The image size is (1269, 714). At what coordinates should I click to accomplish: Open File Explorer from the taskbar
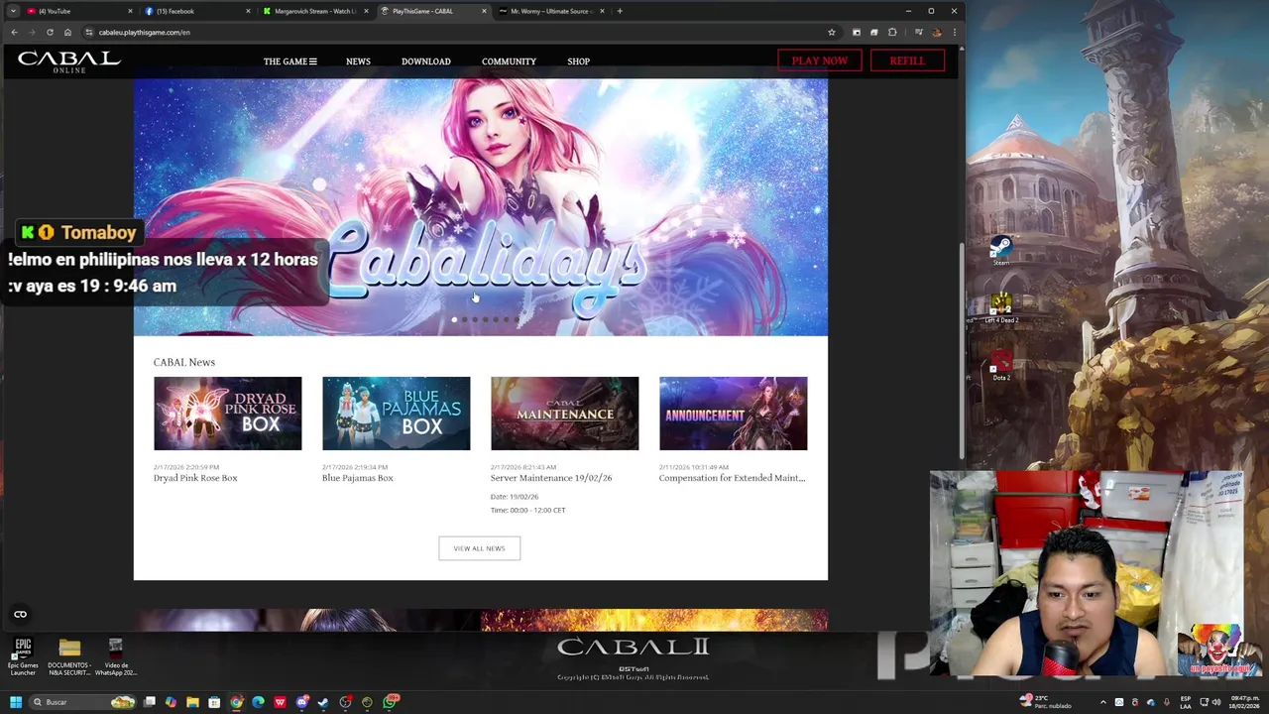(x=192, y=702)
